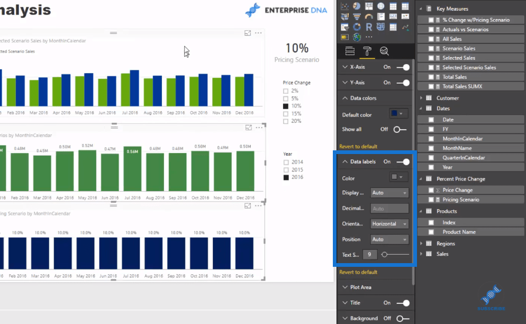This screenshot has width=526, height=324.
Task: Select the pie chart visualization
Action: pyautogui.click(x=357, y=6)
